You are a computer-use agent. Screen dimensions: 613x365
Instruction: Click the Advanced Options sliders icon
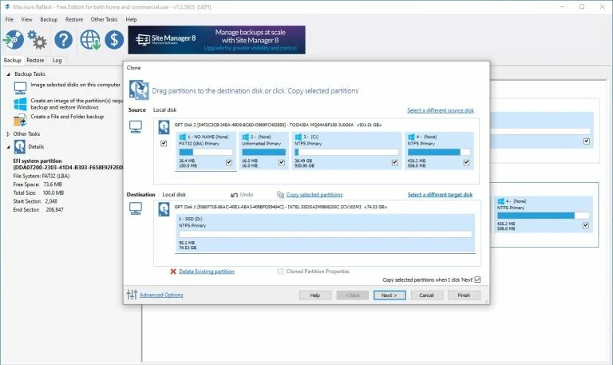(132, 294)
